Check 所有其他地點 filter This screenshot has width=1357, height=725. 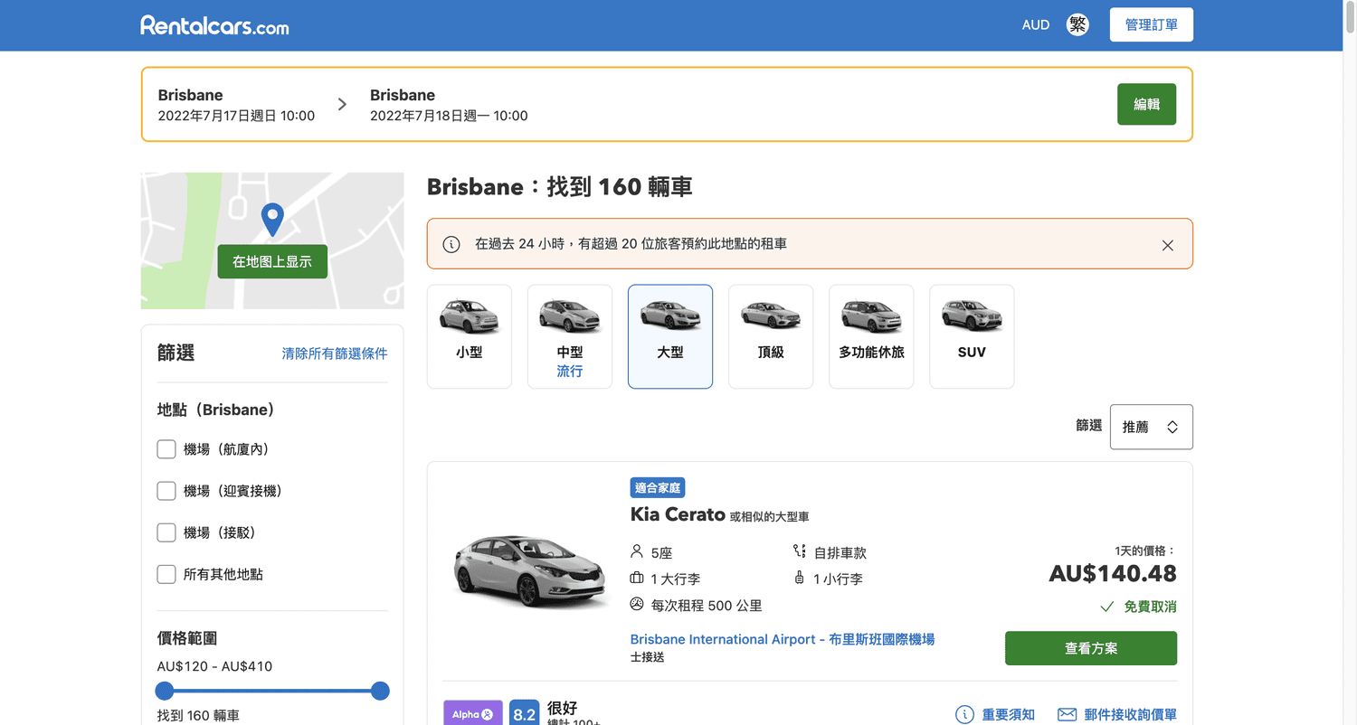tap(166, 574)
